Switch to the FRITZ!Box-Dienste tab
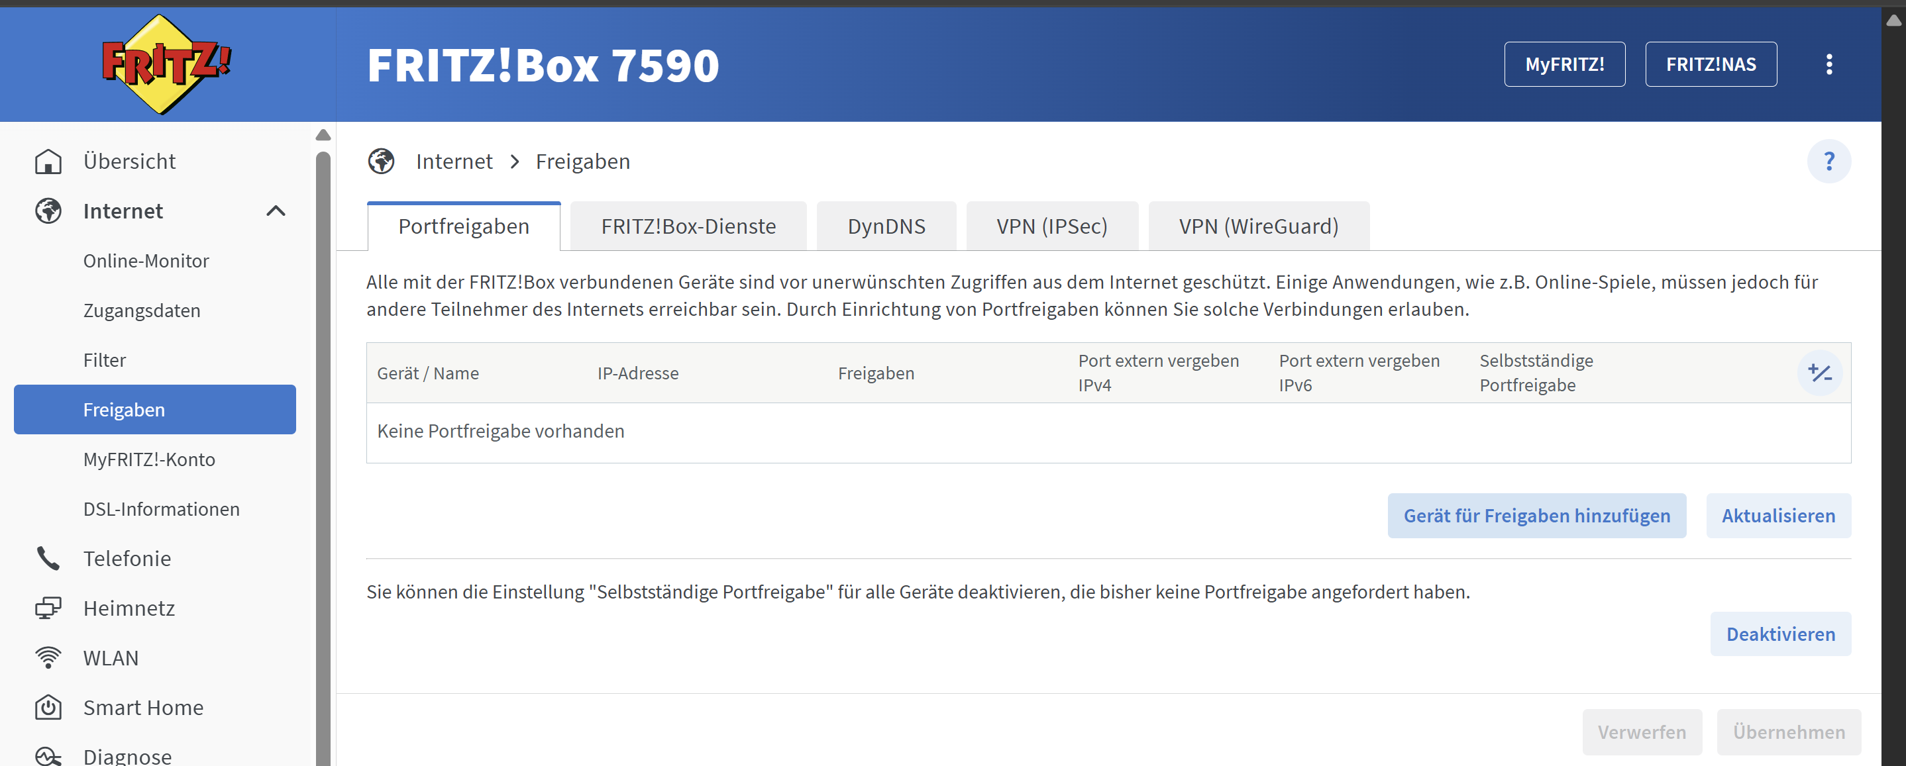 coord(688,226)
